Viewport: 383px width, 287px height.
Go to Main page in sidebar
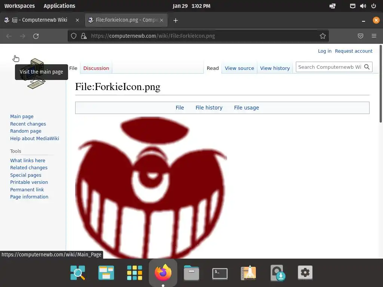[22, 117]
